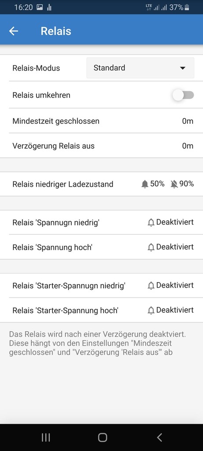
Task: Tap the 0m value for Mindestzeit
Action: click(x=188, y=121)
